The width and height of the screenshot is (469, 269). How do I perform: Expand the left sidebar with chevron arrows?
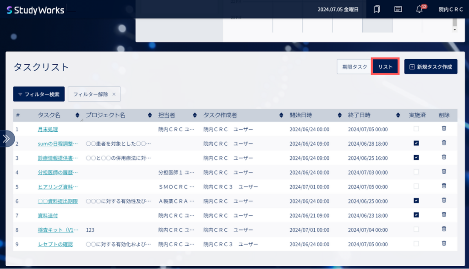6,138
